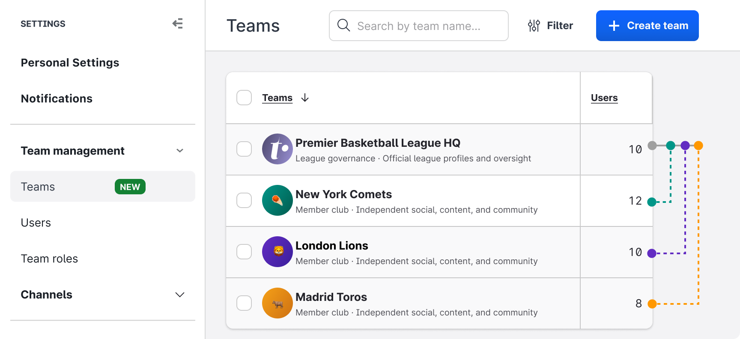Expand the Channels section chevron
Viewport: 740px width, 339px height.
tap(180, 294)
